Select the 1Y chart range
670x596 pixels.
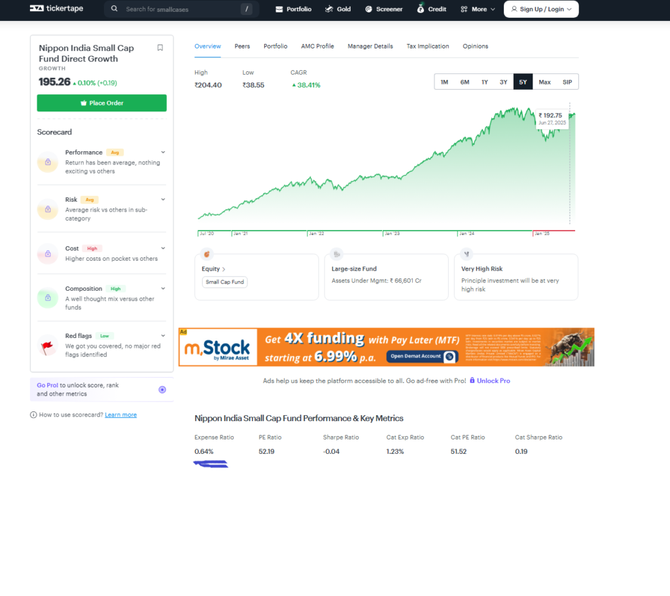[485, 82]
